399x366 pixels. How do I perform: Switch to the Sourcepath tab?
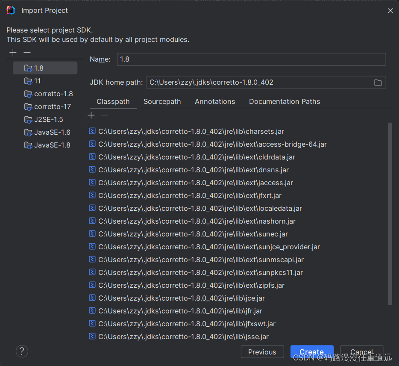tap(162, 101)
